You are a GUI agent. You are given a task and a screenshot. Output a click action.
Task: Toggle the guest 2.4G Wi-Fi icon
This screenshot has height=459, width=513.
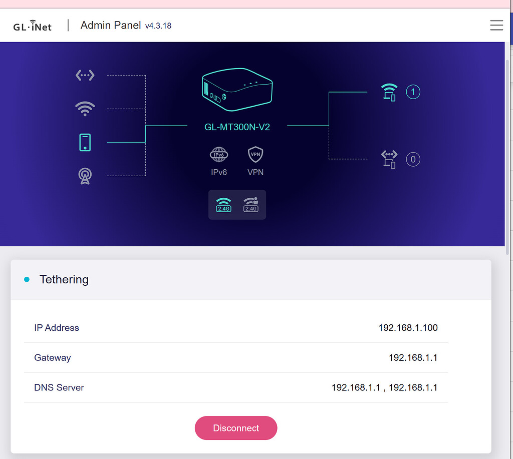(x=250, y=204)
